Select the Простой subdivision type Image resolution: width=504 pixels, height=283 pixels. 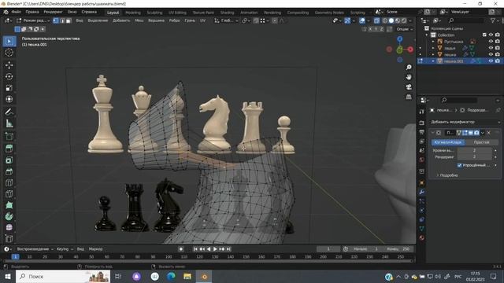pos(481,142)
